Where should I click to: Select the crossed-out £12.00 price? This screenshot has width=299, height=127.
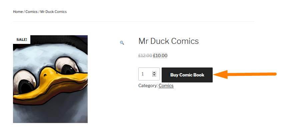[x=145, y=56]
